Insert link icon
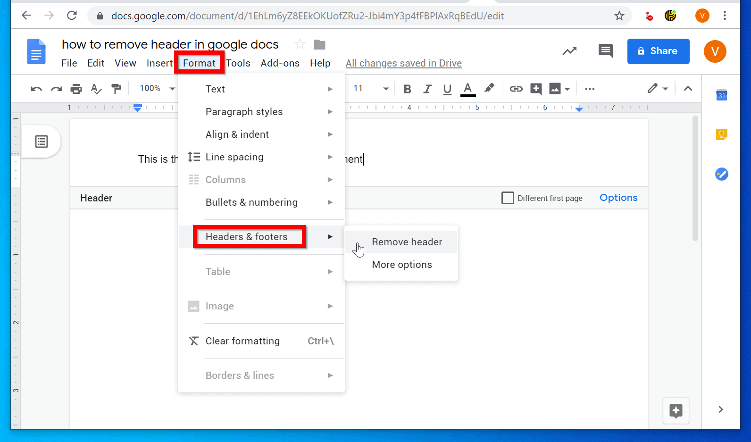 (516, 89)
